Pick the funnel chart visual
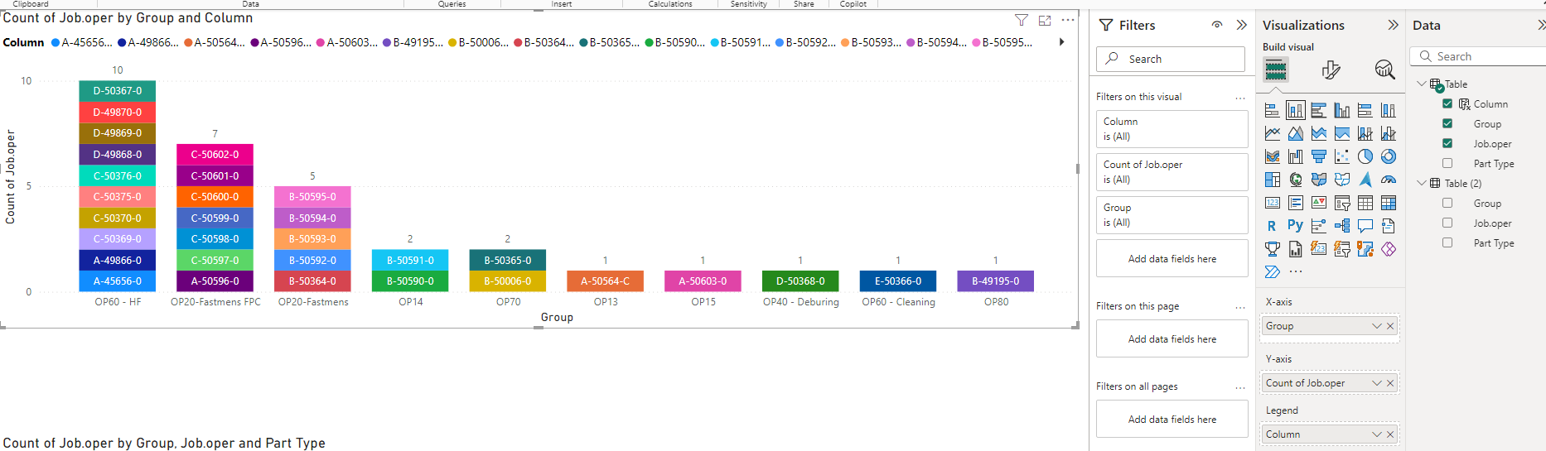This screenshot has width=1546, height=451. pyautogui.click(x=1319, y=156)
